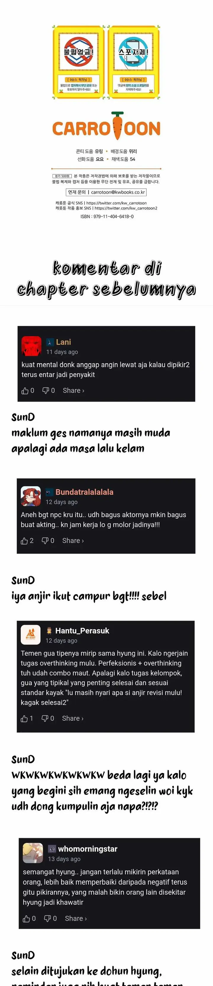Open Hantu_Perasuk username link

coord(82,631)
